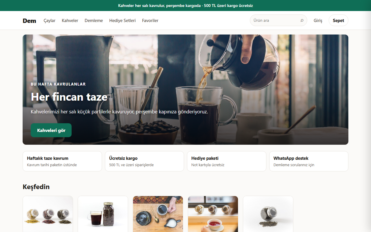This screenshot has width=371, height=232.
Task: Open the red tea cup thumbnail
Action: [x=213, y=214]
